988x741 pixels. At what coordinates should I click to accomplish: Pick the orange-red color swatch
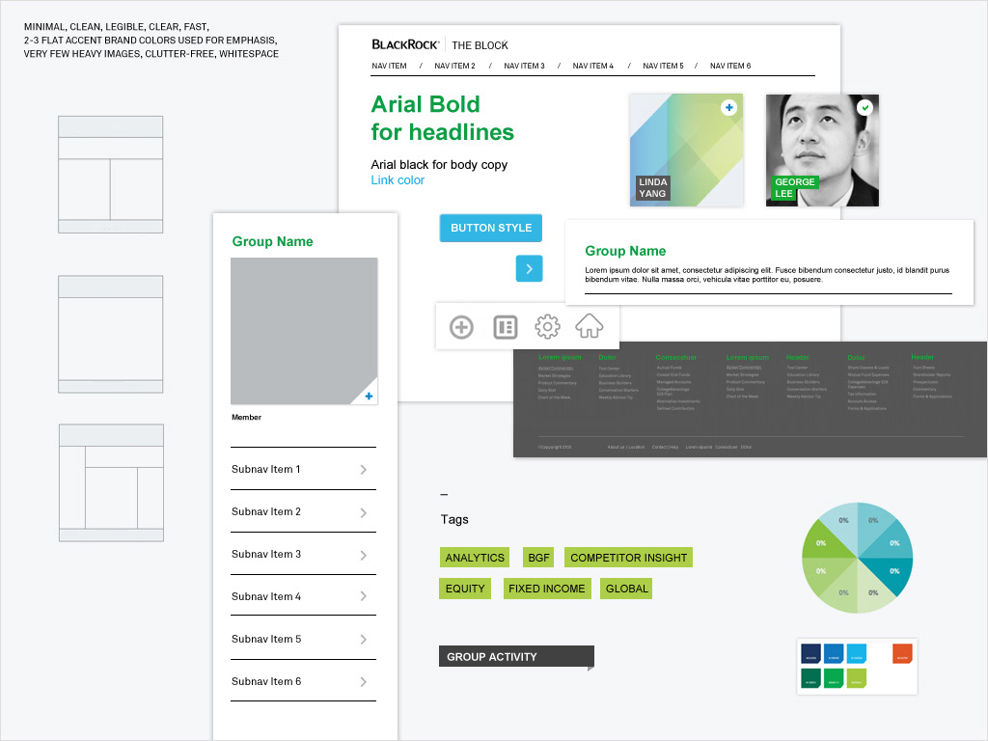tap(901, 653)
